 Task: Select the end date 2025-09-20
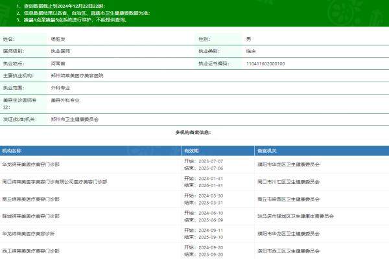[211, 254]
